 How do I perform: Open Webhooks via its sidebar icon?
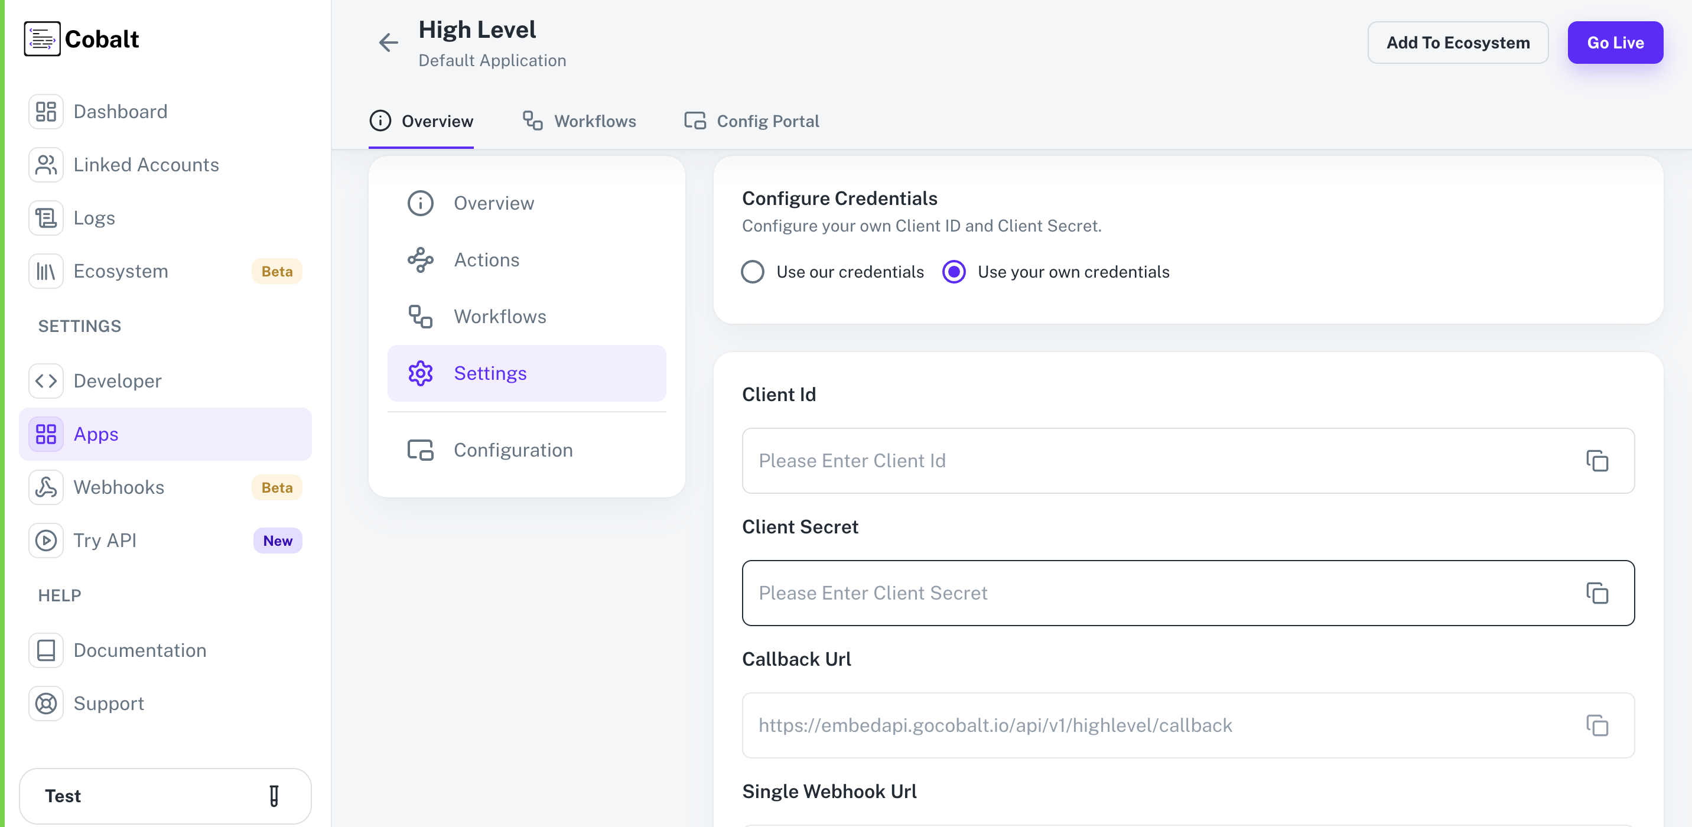click(45, 487)
